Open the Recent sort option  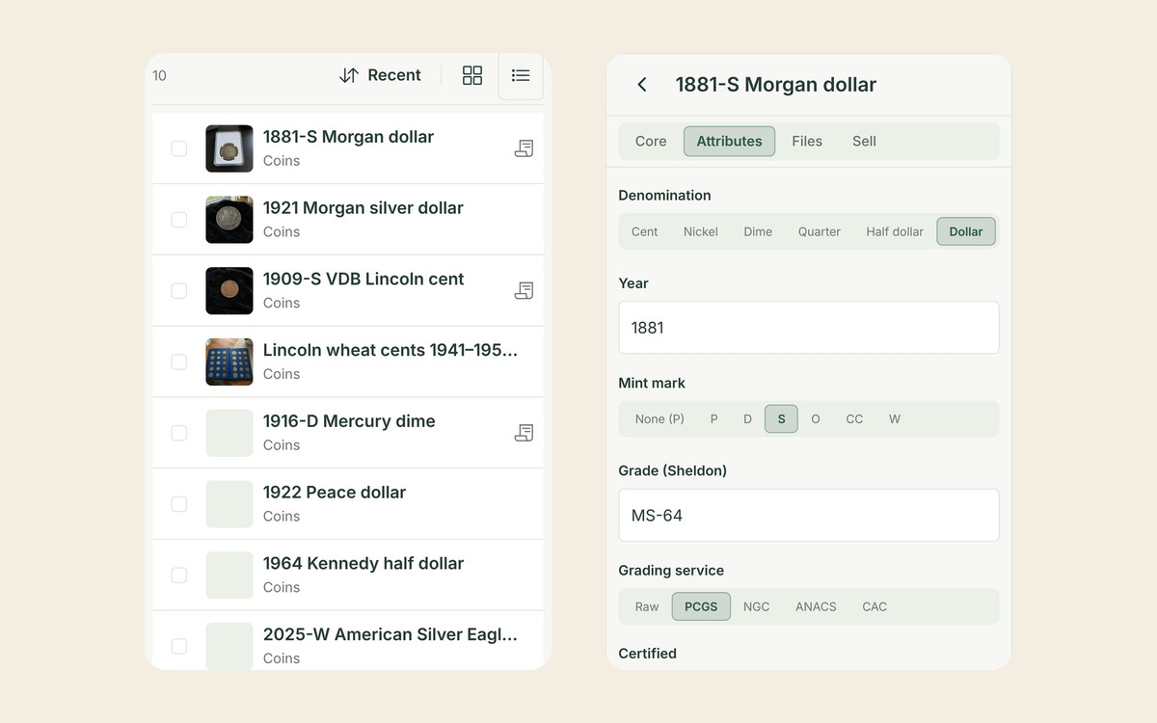pyautogui.click(x=380, y=75)
